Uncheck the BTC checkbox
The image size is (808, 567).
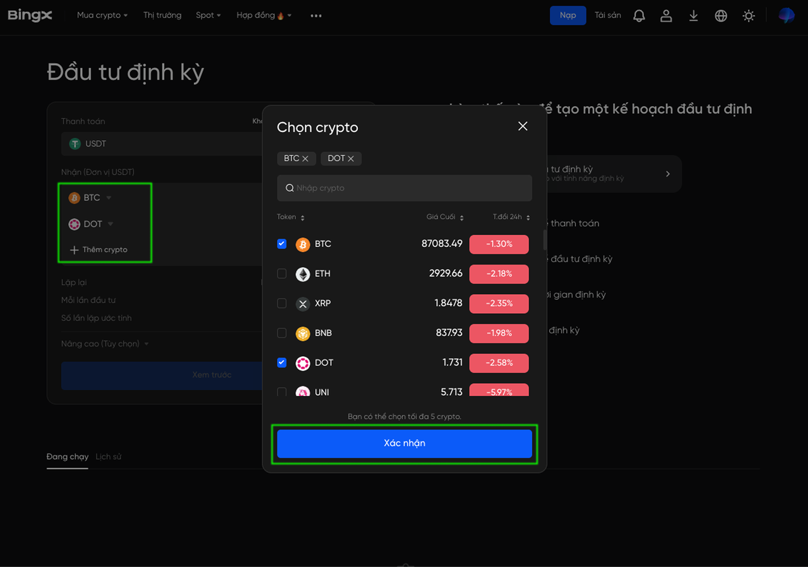click(282, 244)
